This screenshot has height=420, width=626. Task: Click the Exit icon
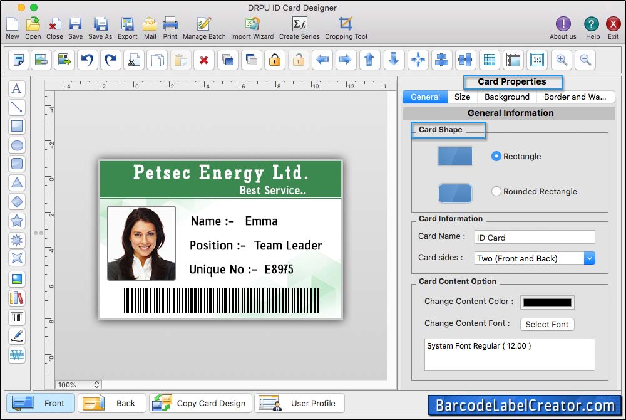point(613,28)
